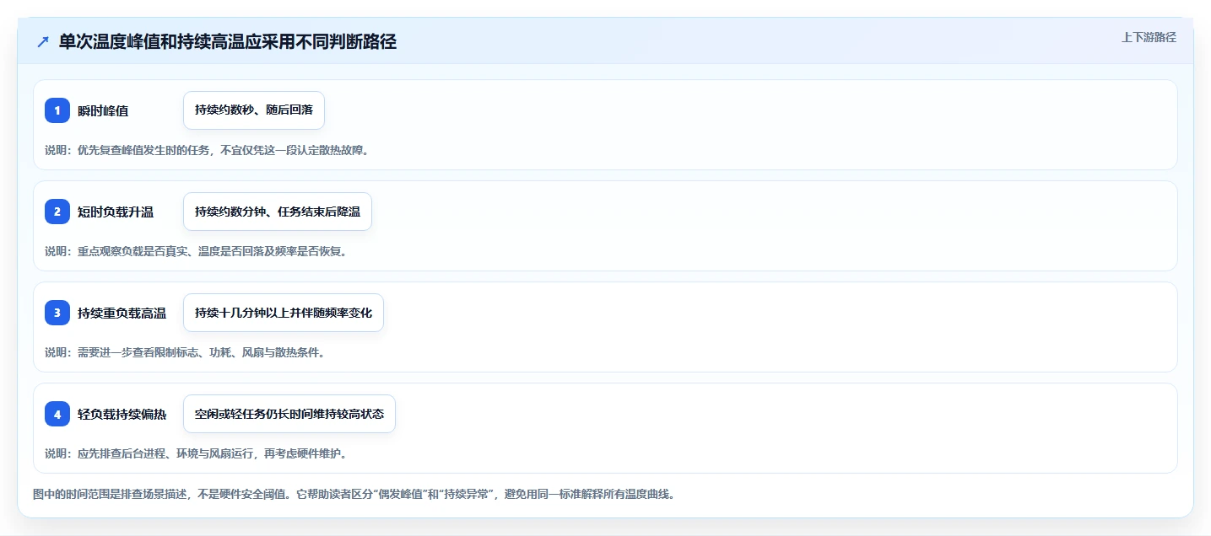Click the 轻负载持续偏热 step title
This screenshot has width=1211, height=536.
[122, 414]
